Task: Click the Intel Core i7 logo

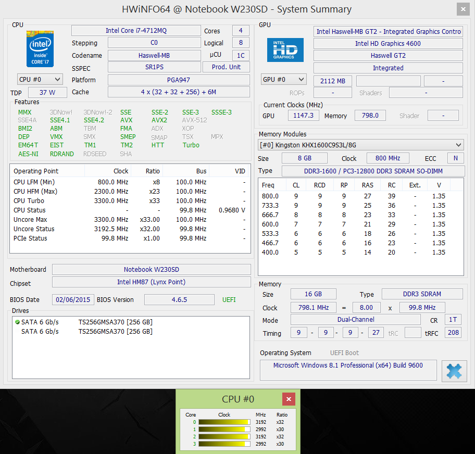Action: tap(40, 49)
